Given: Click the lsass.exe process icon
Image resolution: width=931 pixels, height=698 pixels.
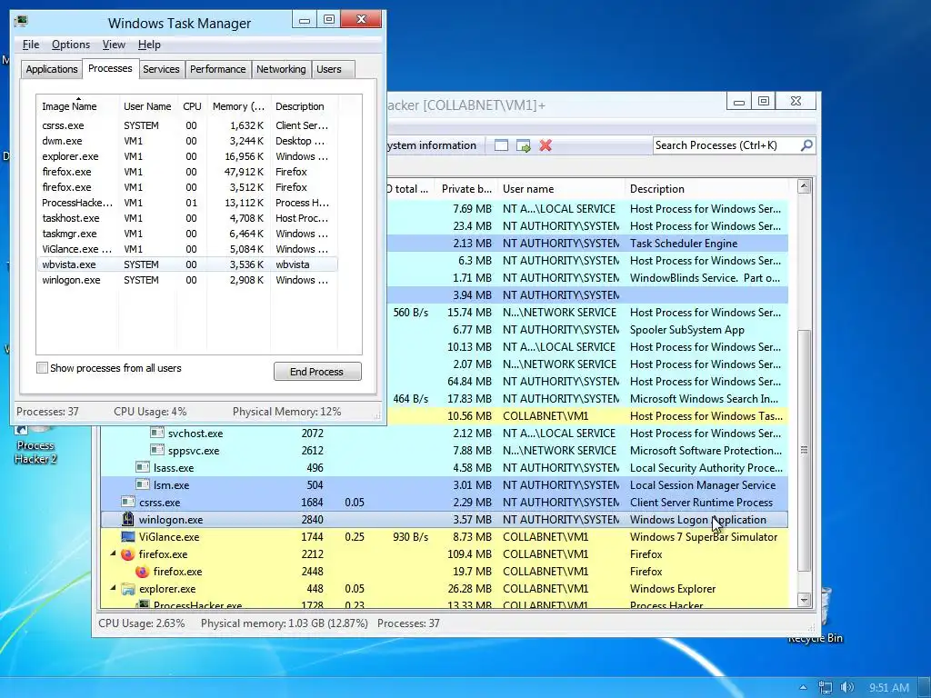Looking at the screenshot, I should (x=143, y=468).
